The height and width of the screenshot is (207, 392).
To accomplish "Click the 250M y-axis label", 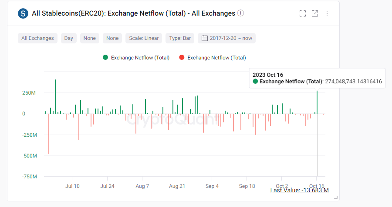I will (29, 93).
